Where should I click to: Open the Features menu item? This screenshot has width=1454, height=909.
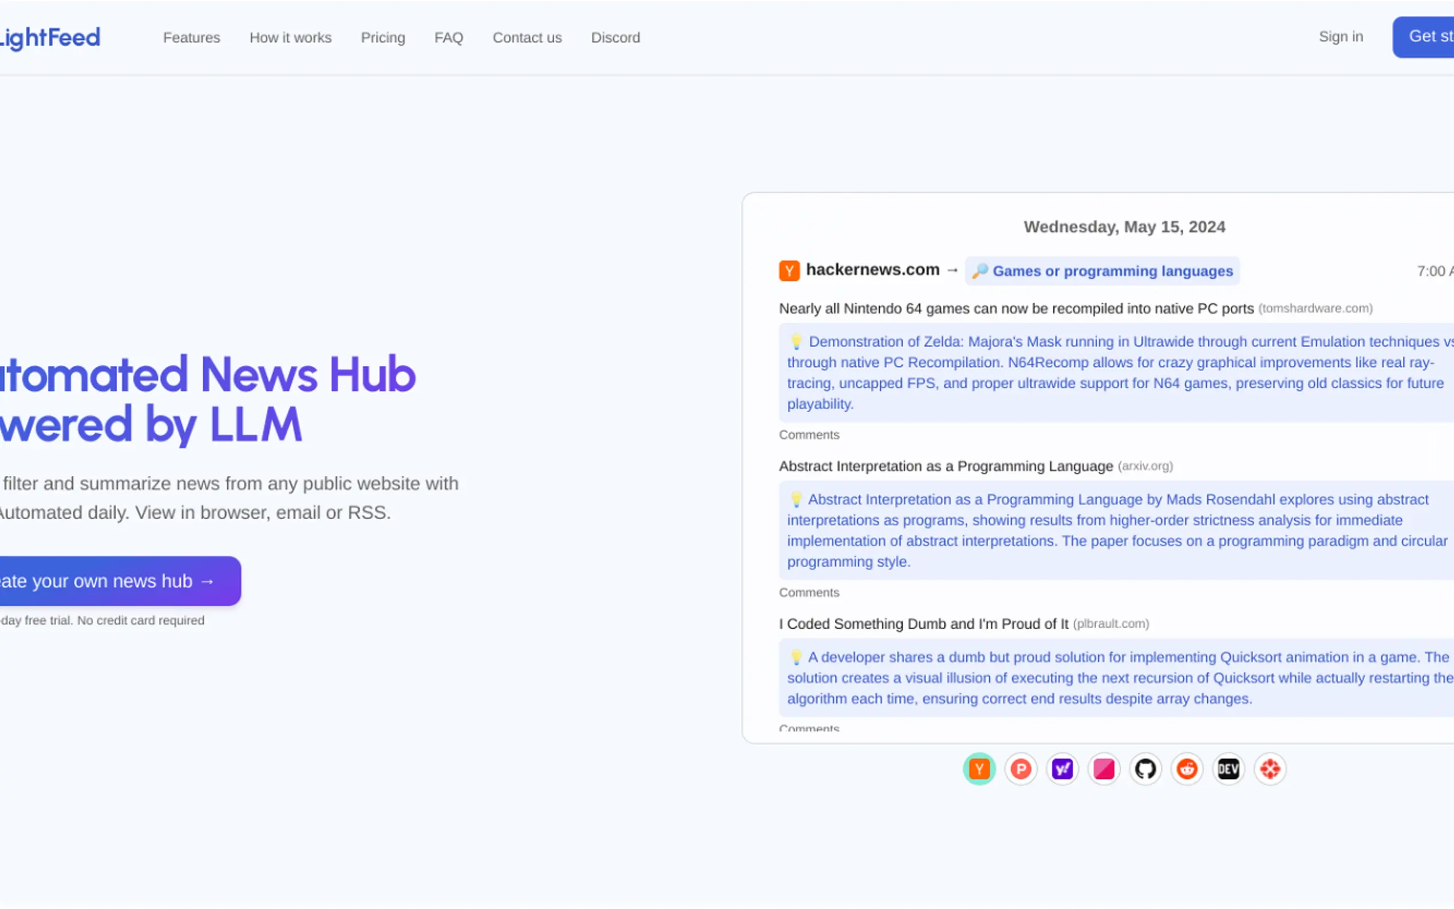(191, 37)
